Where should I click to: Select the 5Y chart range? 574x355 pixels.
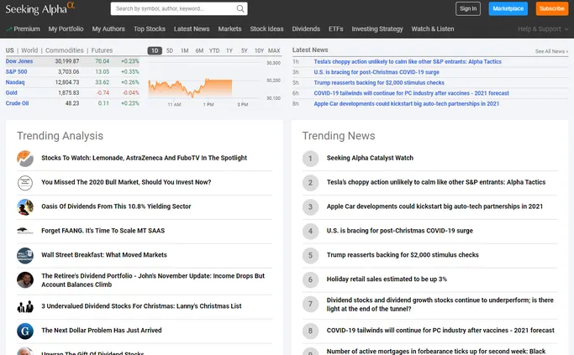245,50
